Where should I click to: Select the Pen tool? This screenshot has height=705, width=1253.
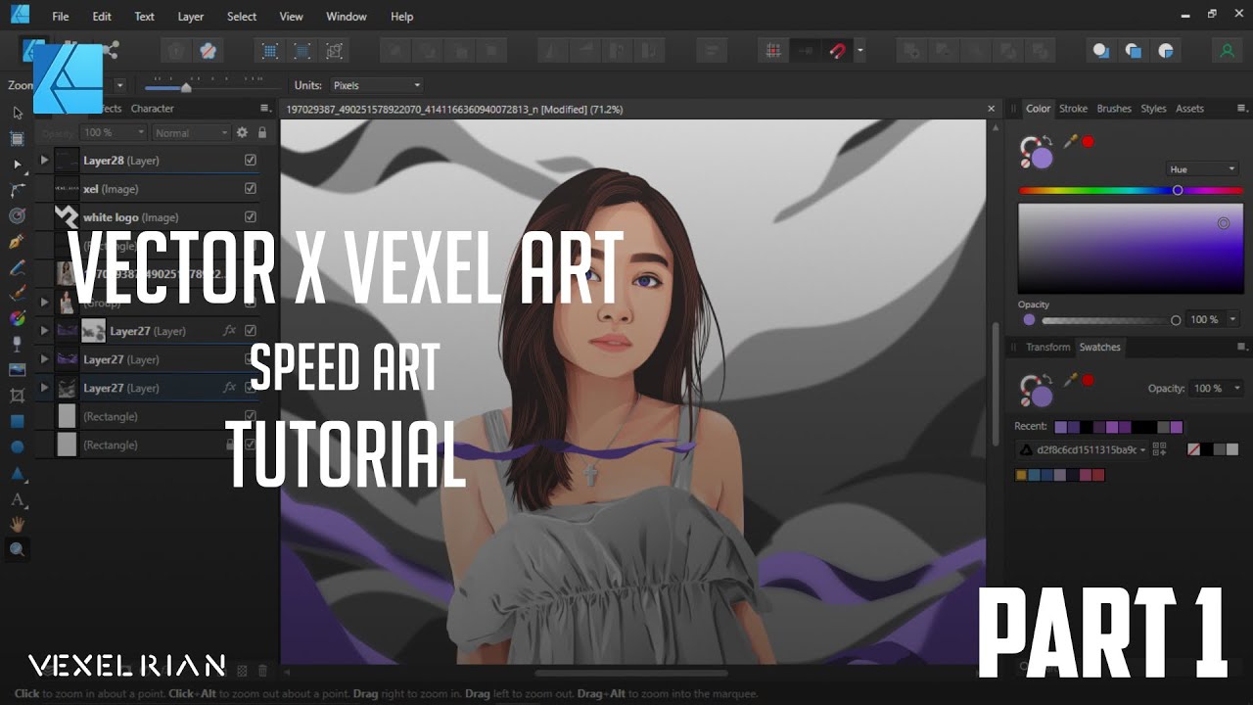[x=17, y=241]
